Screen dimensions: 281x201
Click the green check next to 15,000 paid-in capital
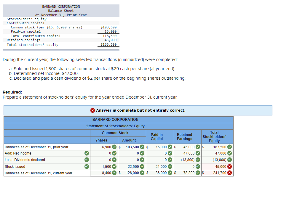[170, 147]
